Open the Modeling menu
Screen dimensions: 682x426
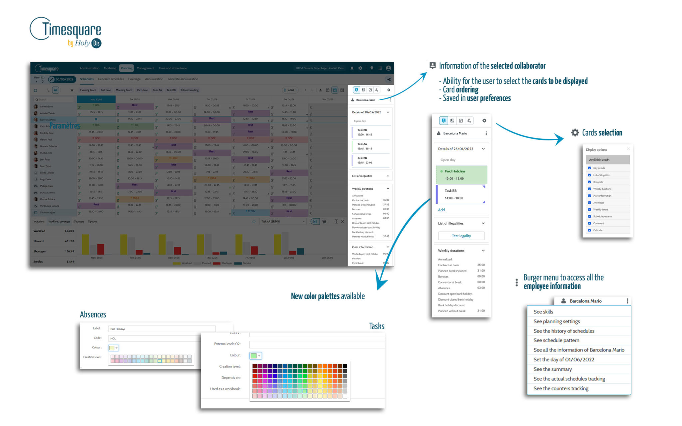(110, 68)
